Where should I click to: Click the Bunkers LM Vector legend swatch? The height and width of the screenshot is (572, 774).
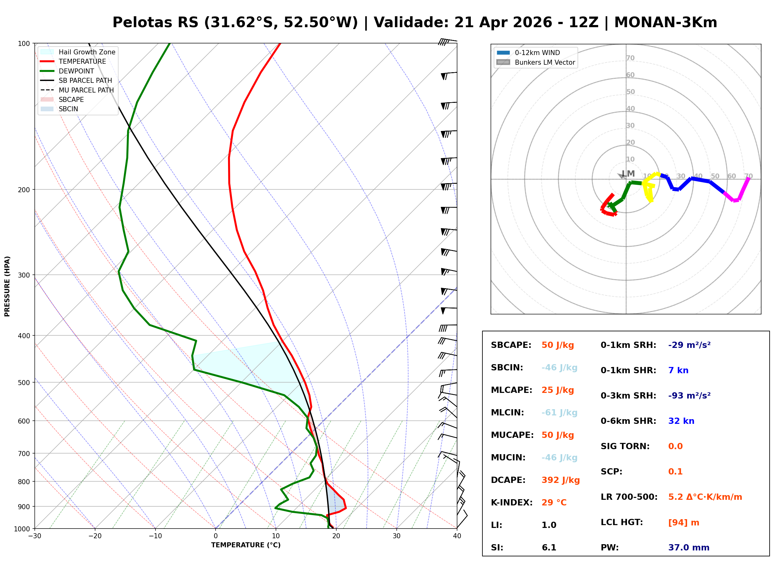503,62
